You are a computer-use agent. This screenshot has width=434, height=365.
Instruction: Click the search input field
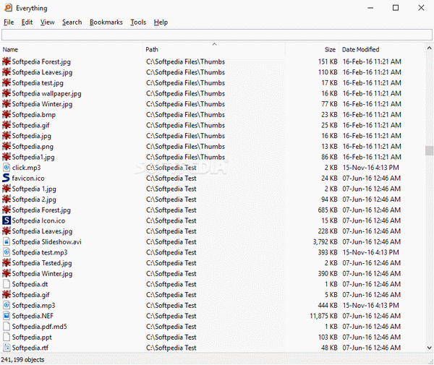pos(217,35)
